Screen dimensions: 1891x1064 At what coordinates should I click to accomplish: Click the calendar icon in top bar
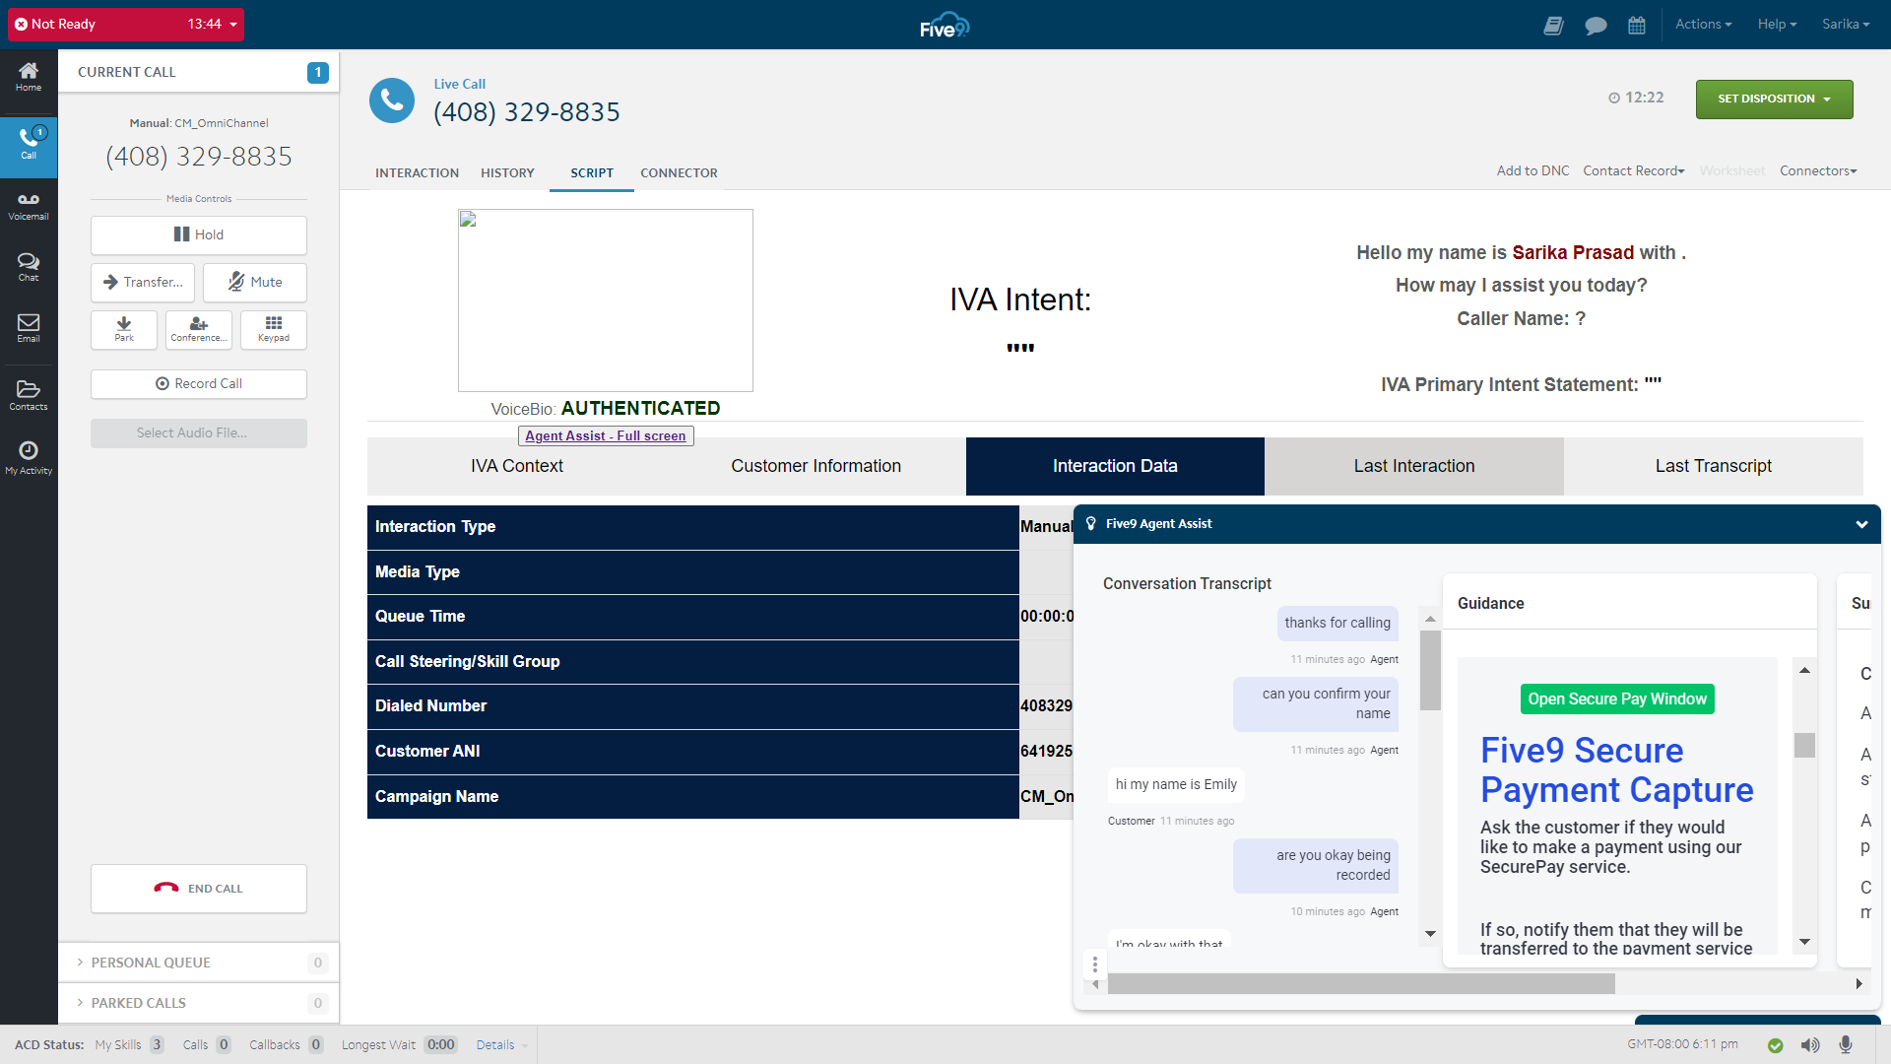pyautogui.click(x=1637, y=26)
